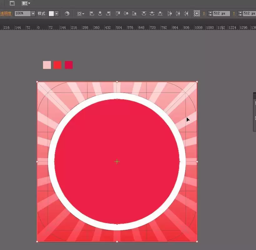The image size is (256, 250).
Task: Expand the opacity 100% dropdown arrow
Action: (x=33, y=13)
